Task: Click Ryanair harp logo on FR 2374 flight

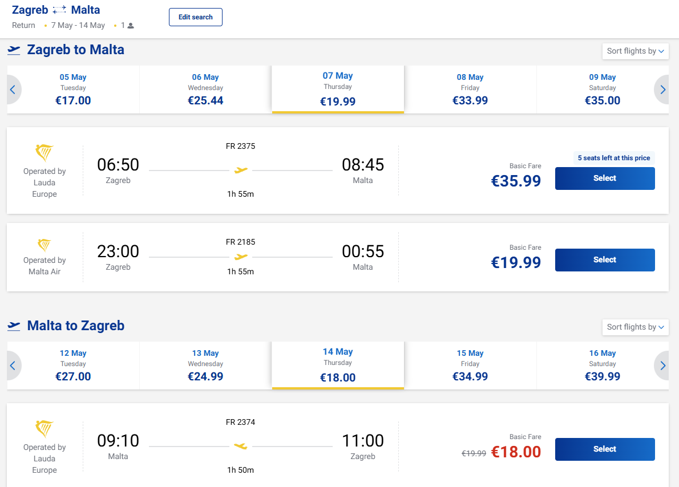Action: coord(45,429)
